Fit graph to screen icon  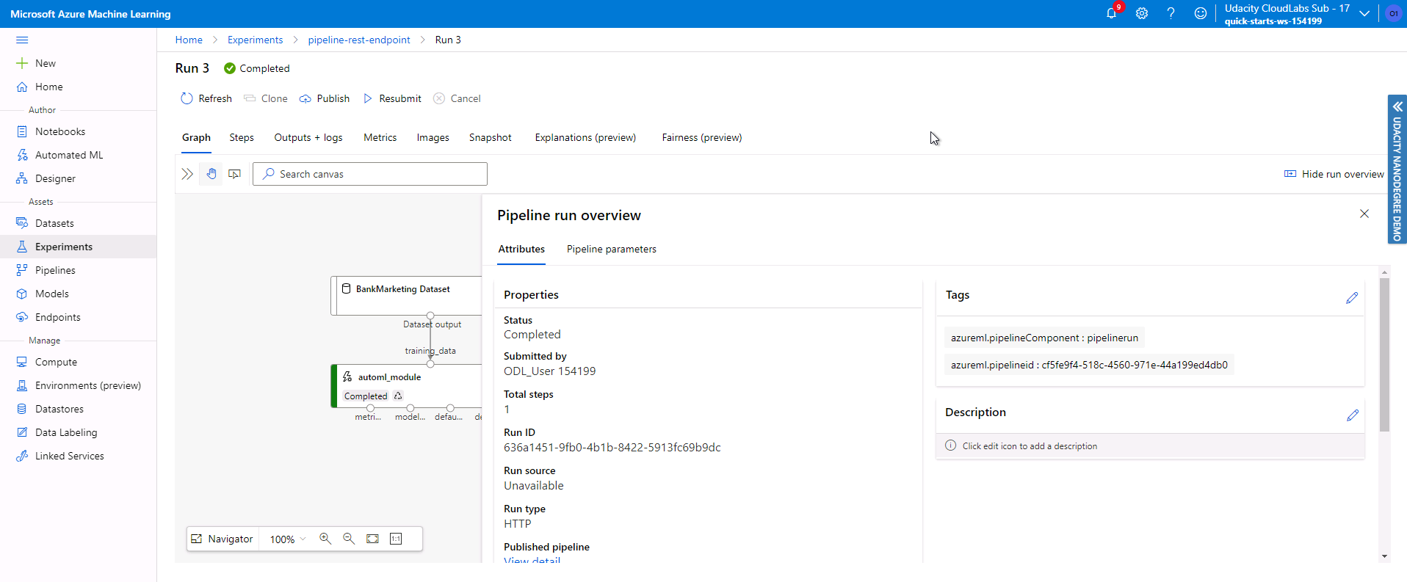[x=372, y=539]
